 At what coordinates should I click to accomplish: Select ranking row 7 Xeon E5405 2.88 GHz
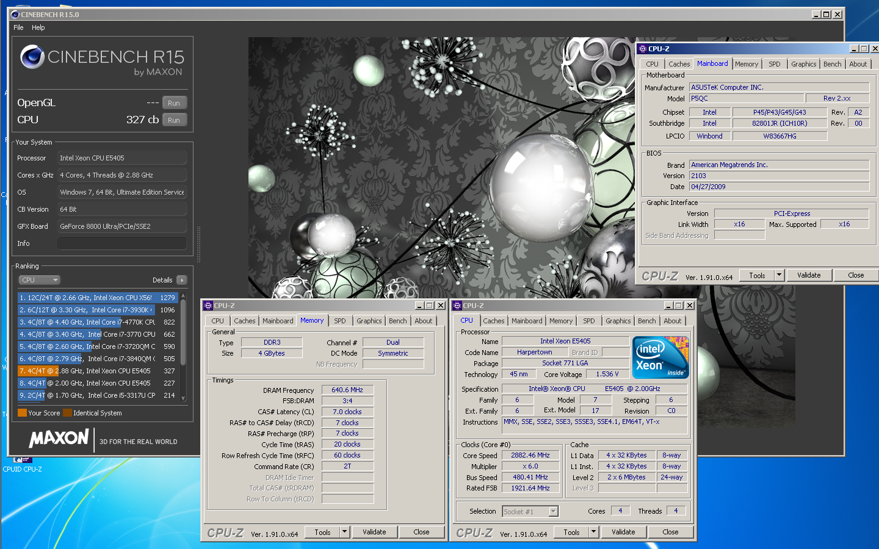(98, 371)
